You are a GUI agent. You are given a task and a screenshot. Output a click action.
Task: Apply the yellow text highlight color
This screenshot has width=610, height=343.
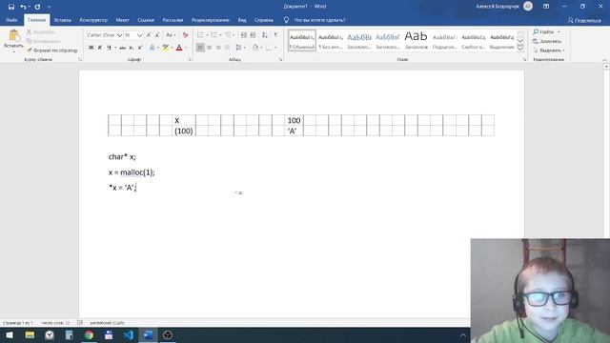(166, 48)
